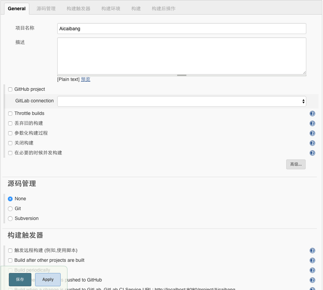The height and width of the screenshot is (290, 323).
Task: Enable the Throttle builds checkbox
Action: (x=10, y=114)
